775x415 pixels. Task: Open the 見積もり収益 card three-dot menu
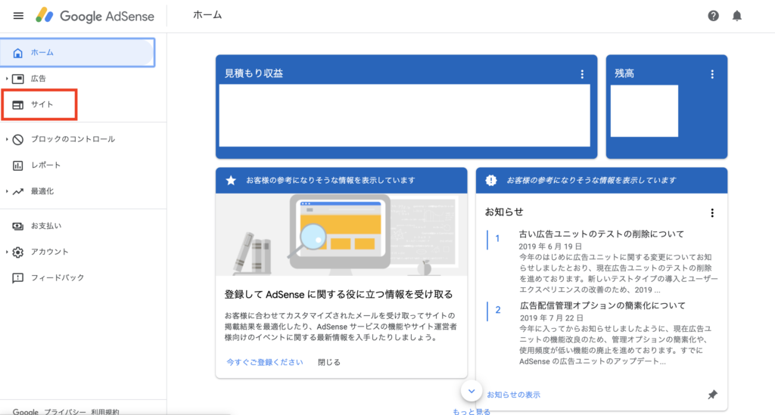tap(582, 74)
